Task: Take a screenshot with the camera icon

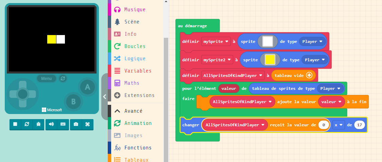Action: (76, 125)
